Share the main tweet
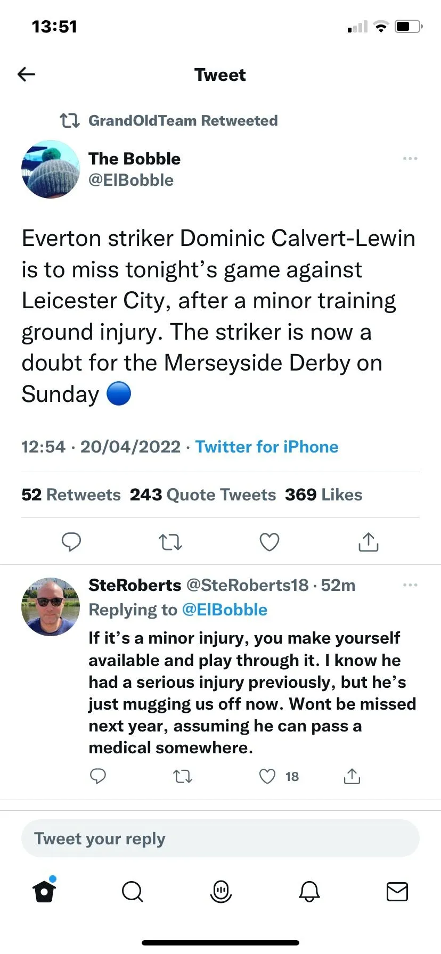The width and height of the screenshot is (441, 954). click(368, 542)
